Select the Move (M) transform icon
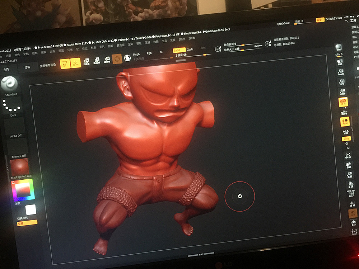The width and height of the screenshot is (359, 269). point(86,62)
